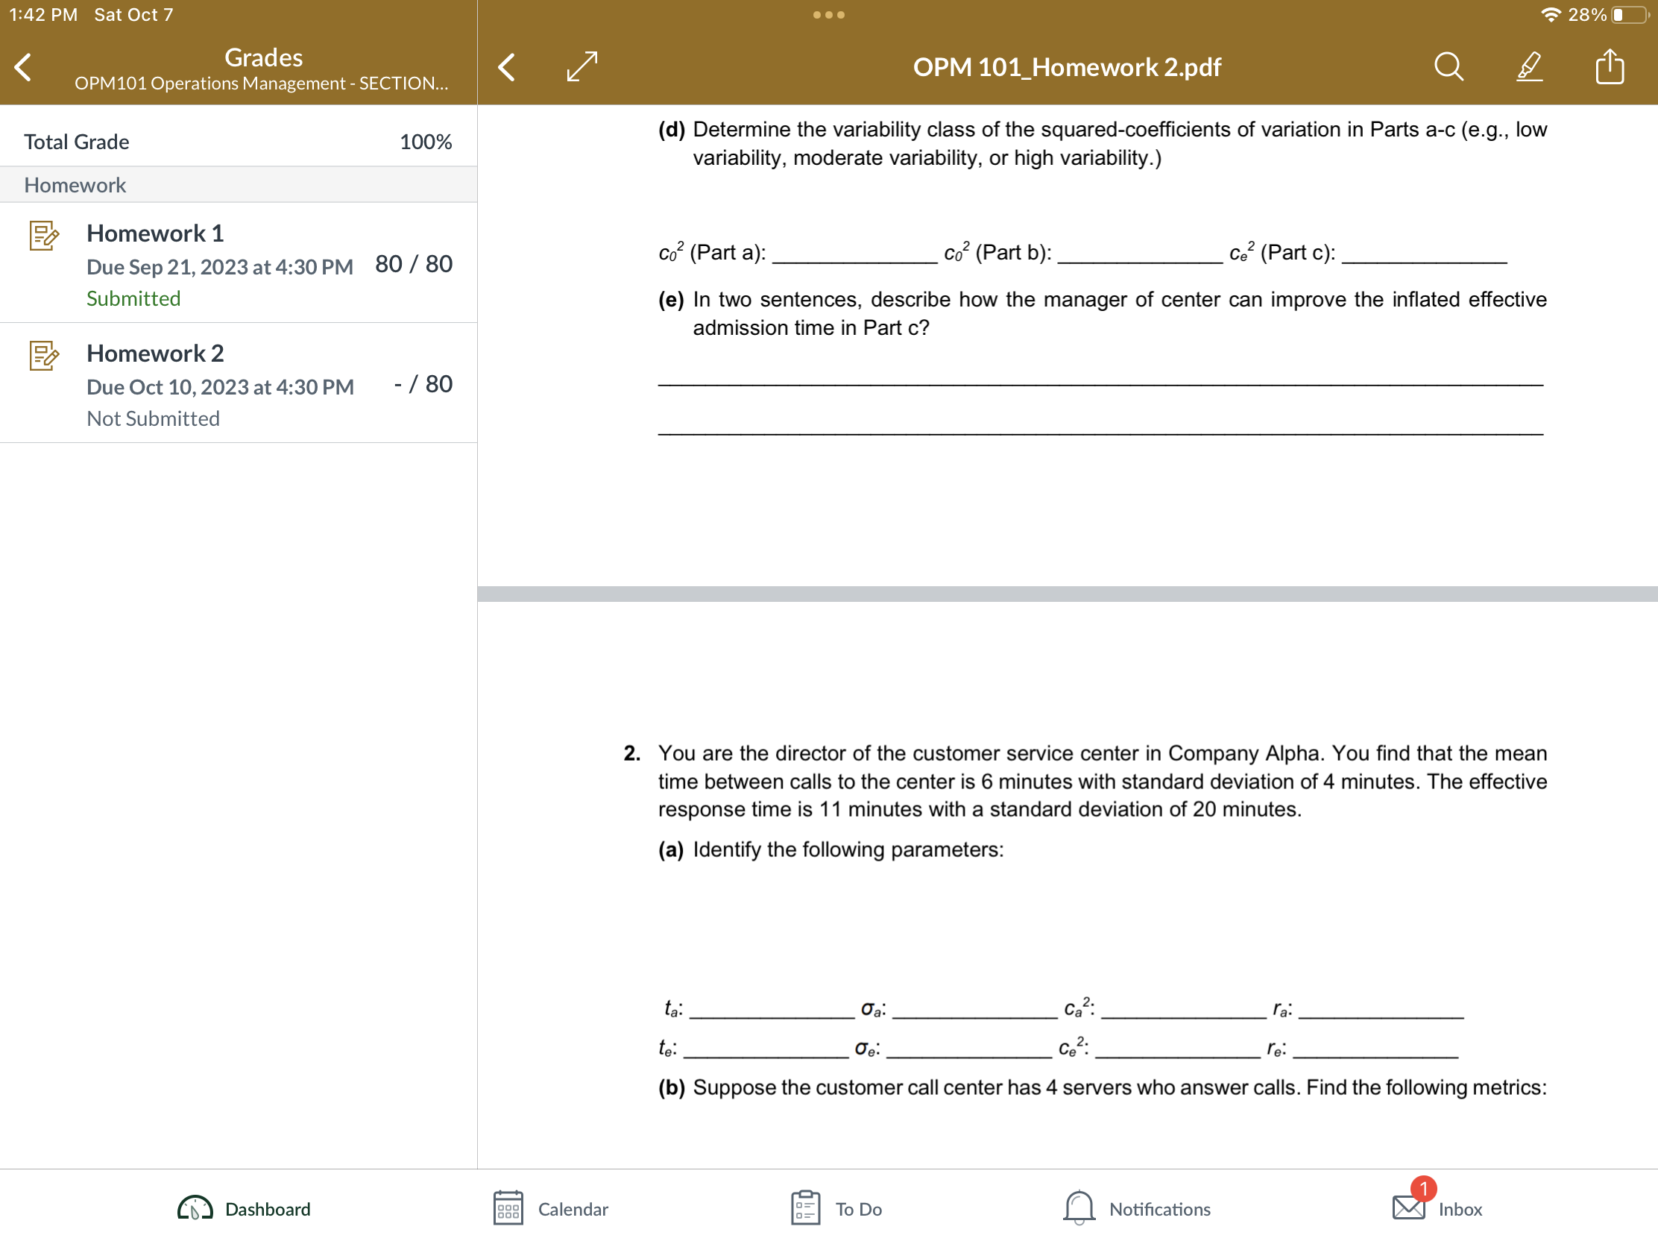
Task: Tap the Homework 2 assignment icon
Action: coord(42,358)
